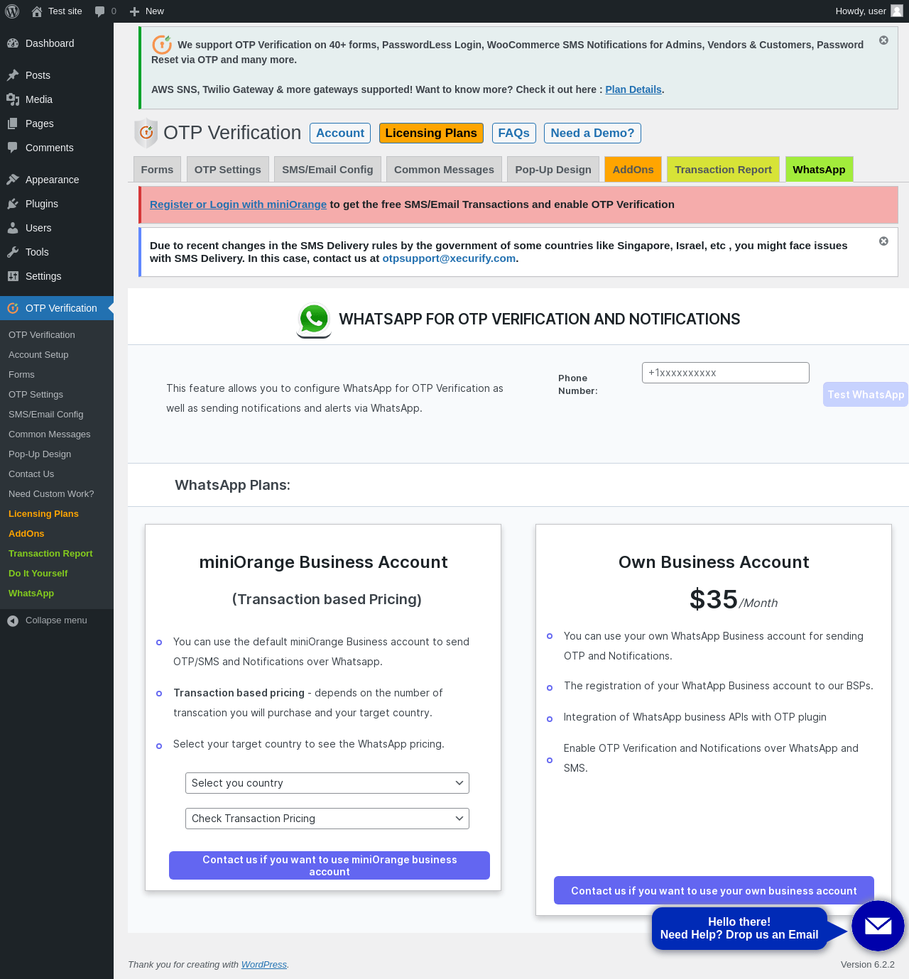The image size is (909, 979).
Task: Switch to the Pop-Up Design tab
Action: click(x=553, y=170)
